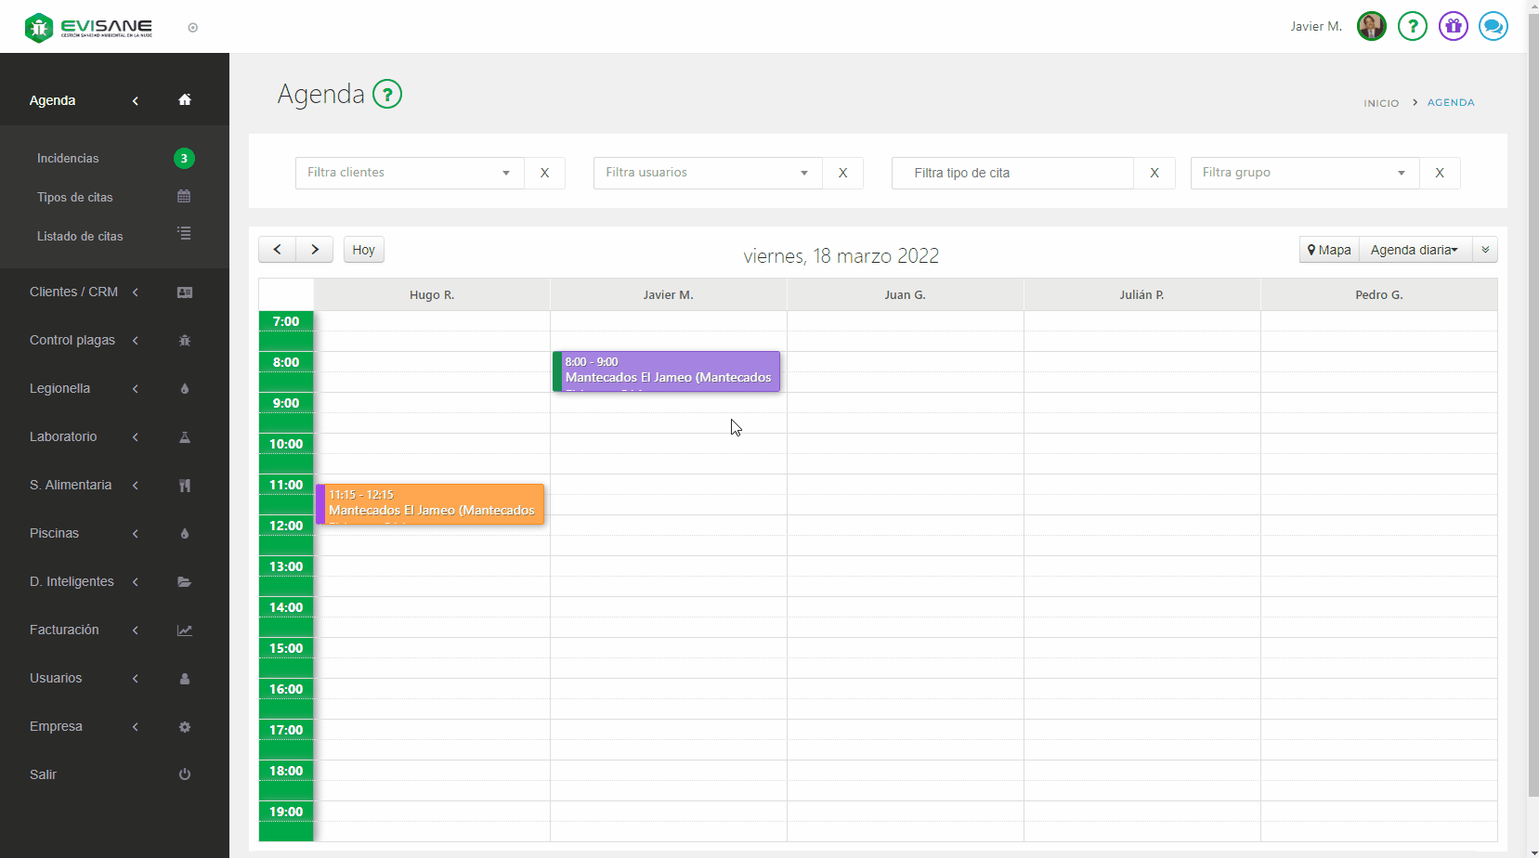Show the Mapa view
The image size is (1539, 858).
pyautogui.click(x=1329, y=250)
